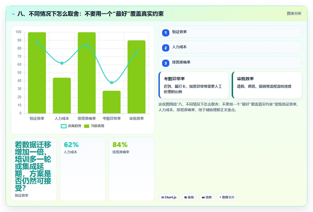Click the 审批效率 x-axis label
Screen dimensions: 313x212
(x=137, y=118)
